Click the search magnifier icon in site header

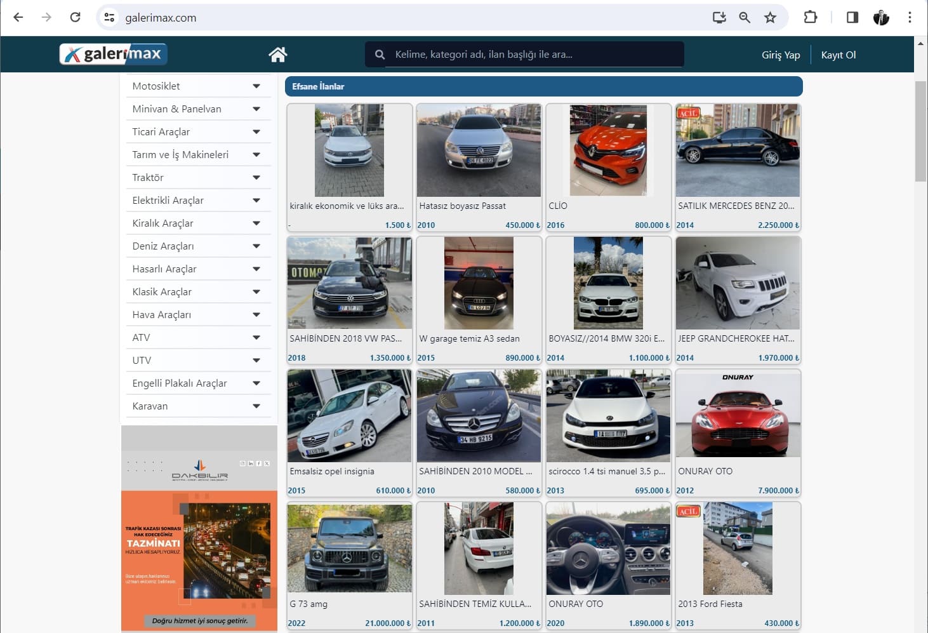click(x=380, y=55)
